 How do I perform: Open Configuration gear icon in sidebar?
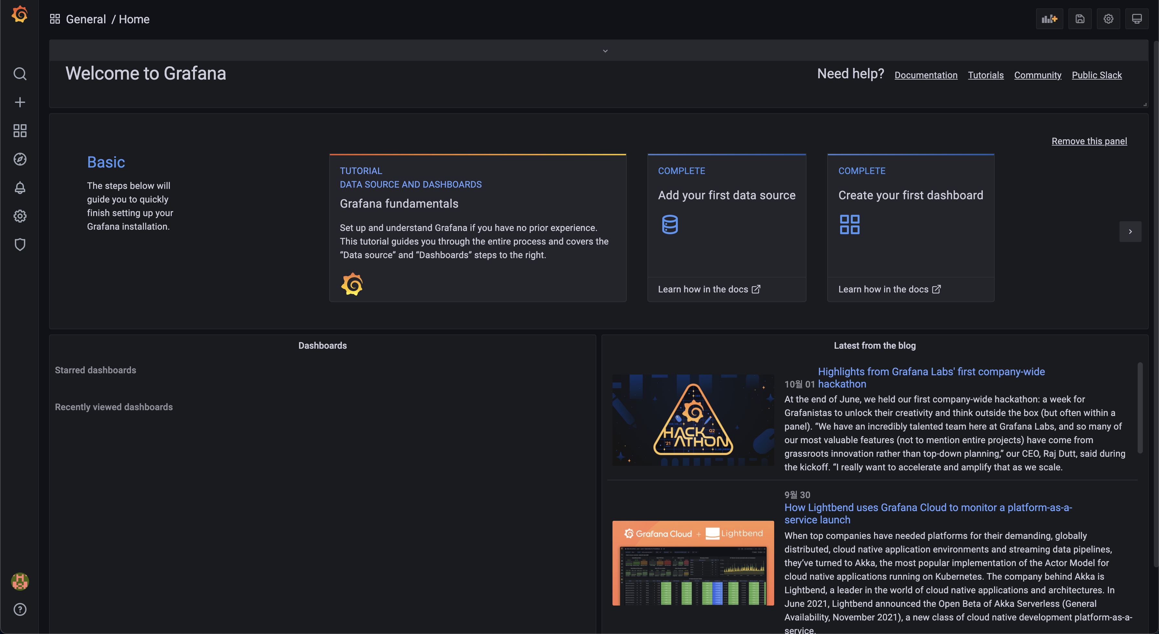click(20, 216)
